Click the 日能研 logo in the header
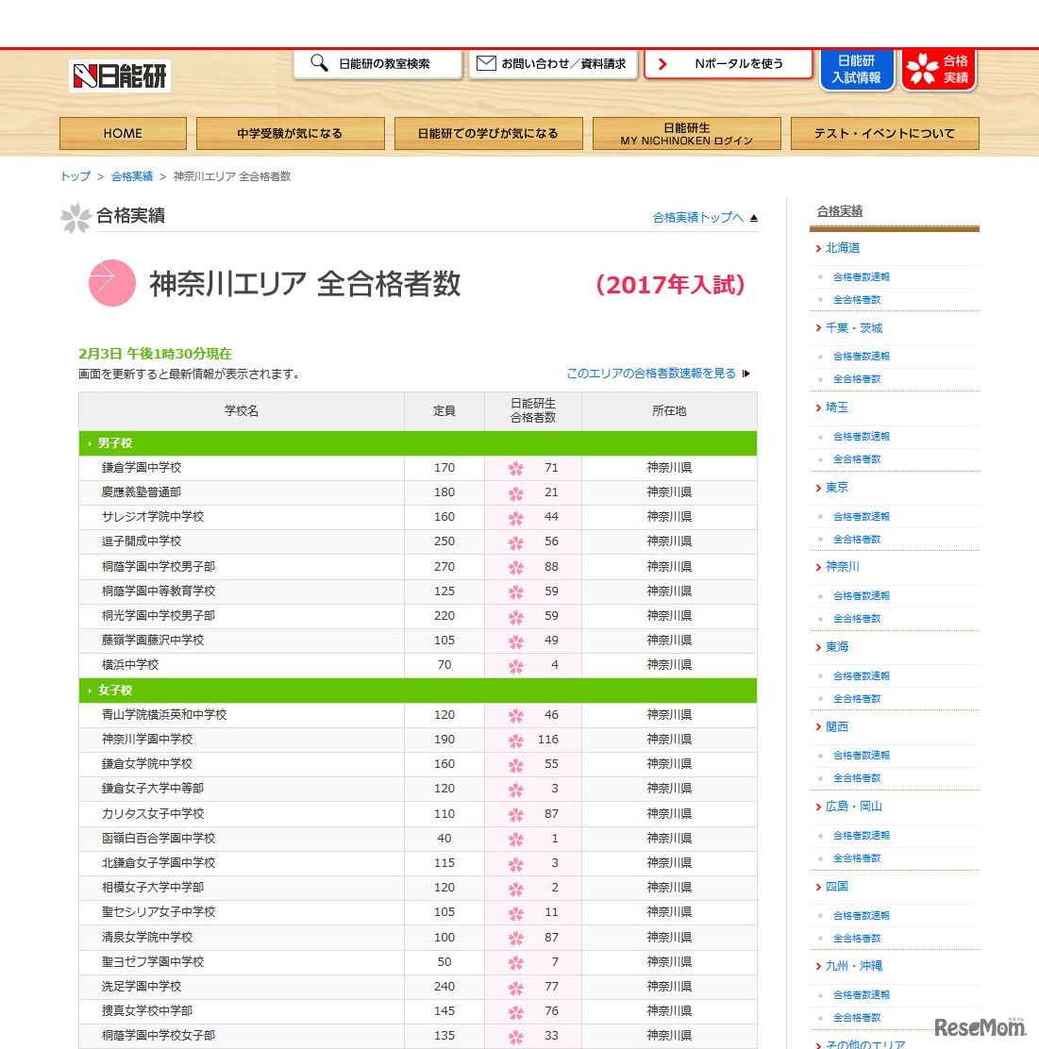The height and width of the screenshot is (1049, 1039). pyautogui.click(x=117, y=75)
